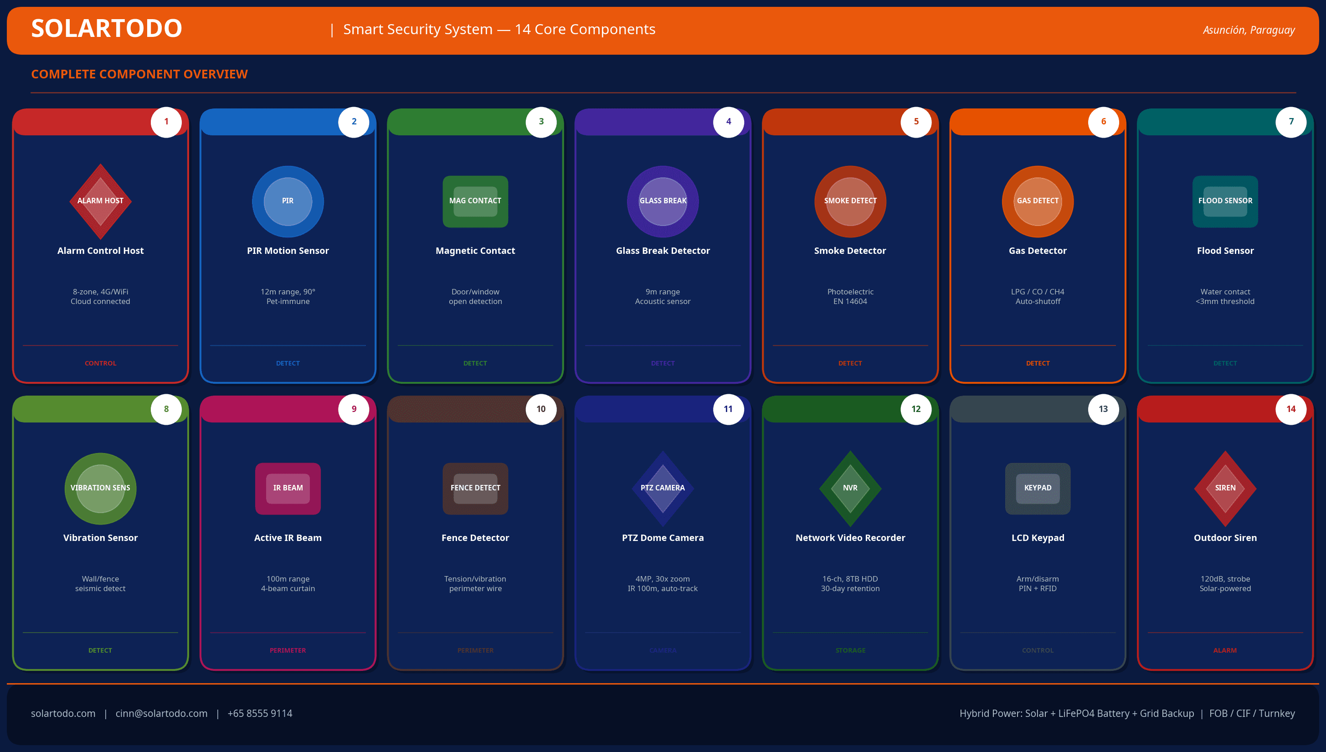Click the KEYPAD gray square icon
The width and height of the screenshot is (1326, 752).
pos(1038,489)
